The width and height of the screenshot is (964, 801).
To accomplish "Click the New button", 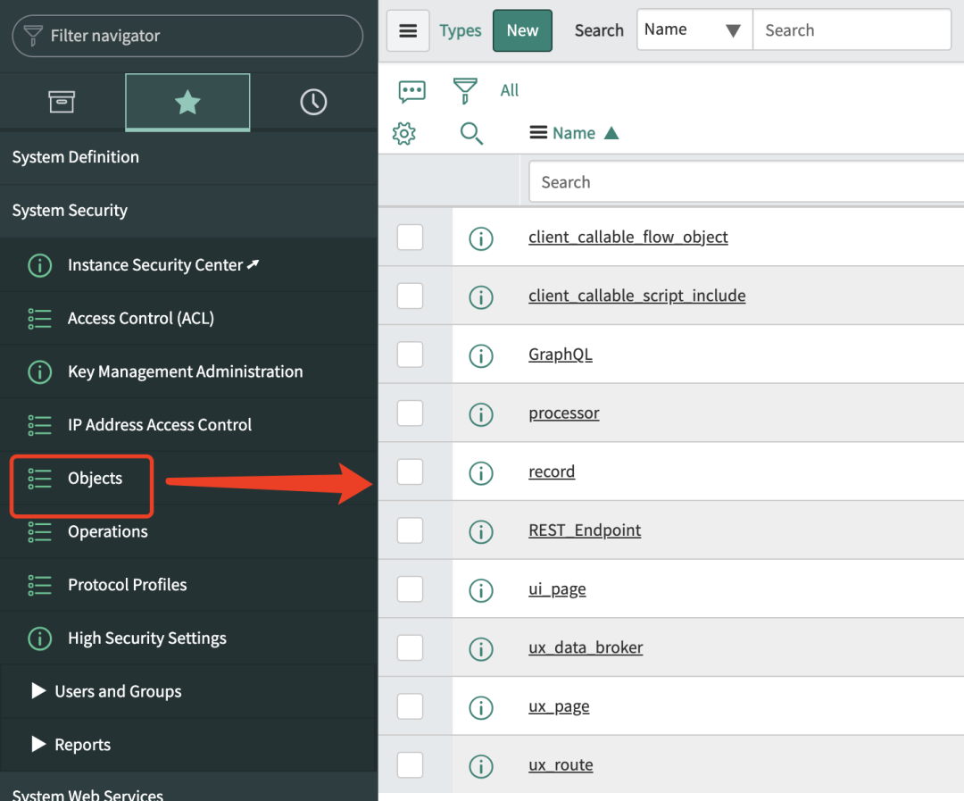I will click(x=522, y=31).
